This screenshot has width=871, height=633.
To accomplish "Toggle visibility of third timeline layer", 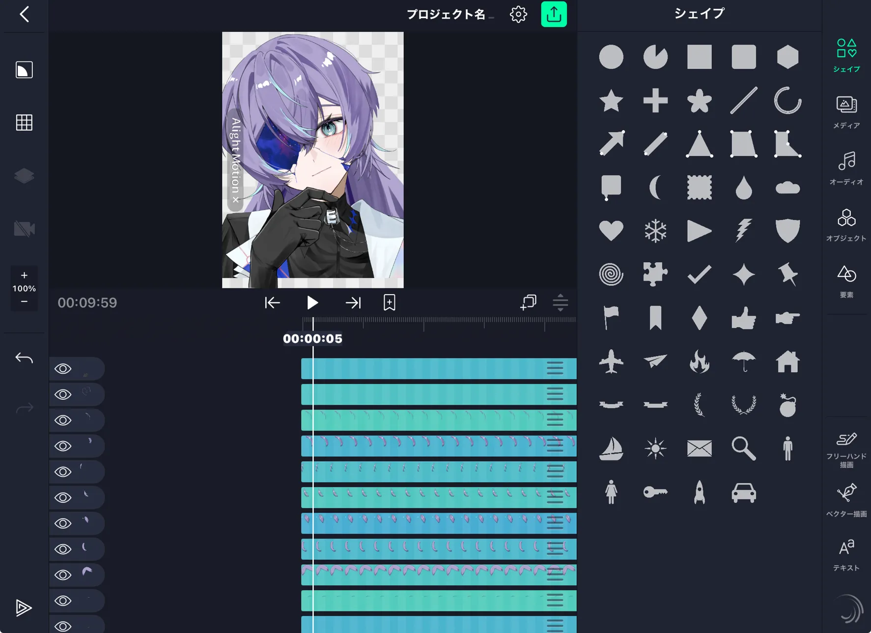I will pyautogui.click(x=63, y=420).
